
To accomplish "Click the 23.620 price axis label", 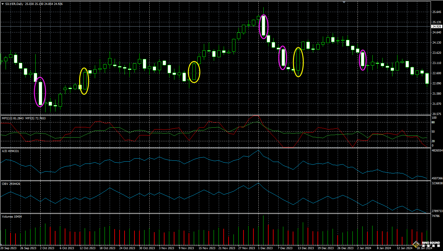I will click(x=436, y=53).
